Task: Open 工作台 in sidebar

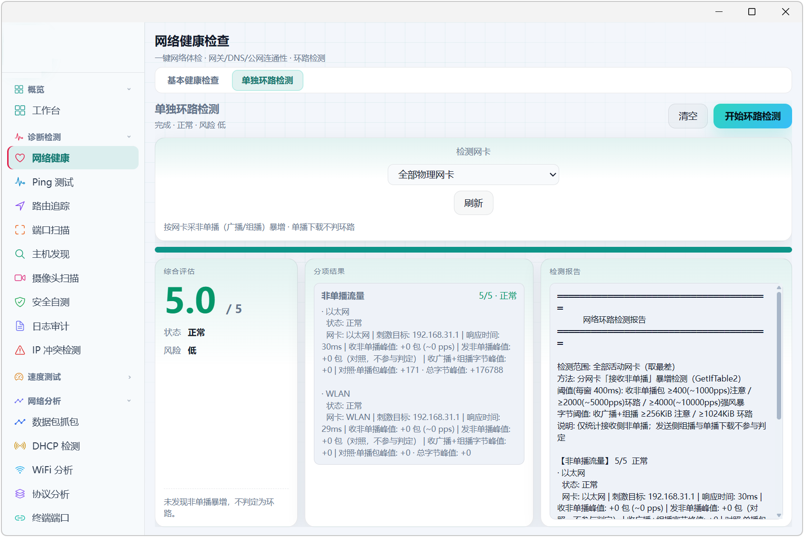Action: point(73,110)
